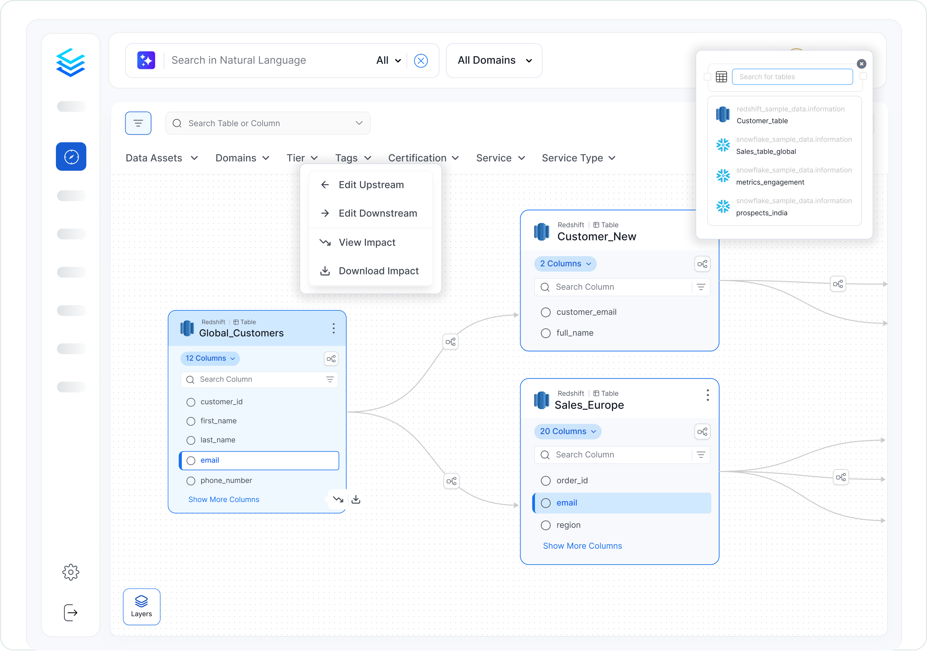This screenshot has height=658, width=927.
Task: Click the AI sparkle search icon
Action: point(146,61)
